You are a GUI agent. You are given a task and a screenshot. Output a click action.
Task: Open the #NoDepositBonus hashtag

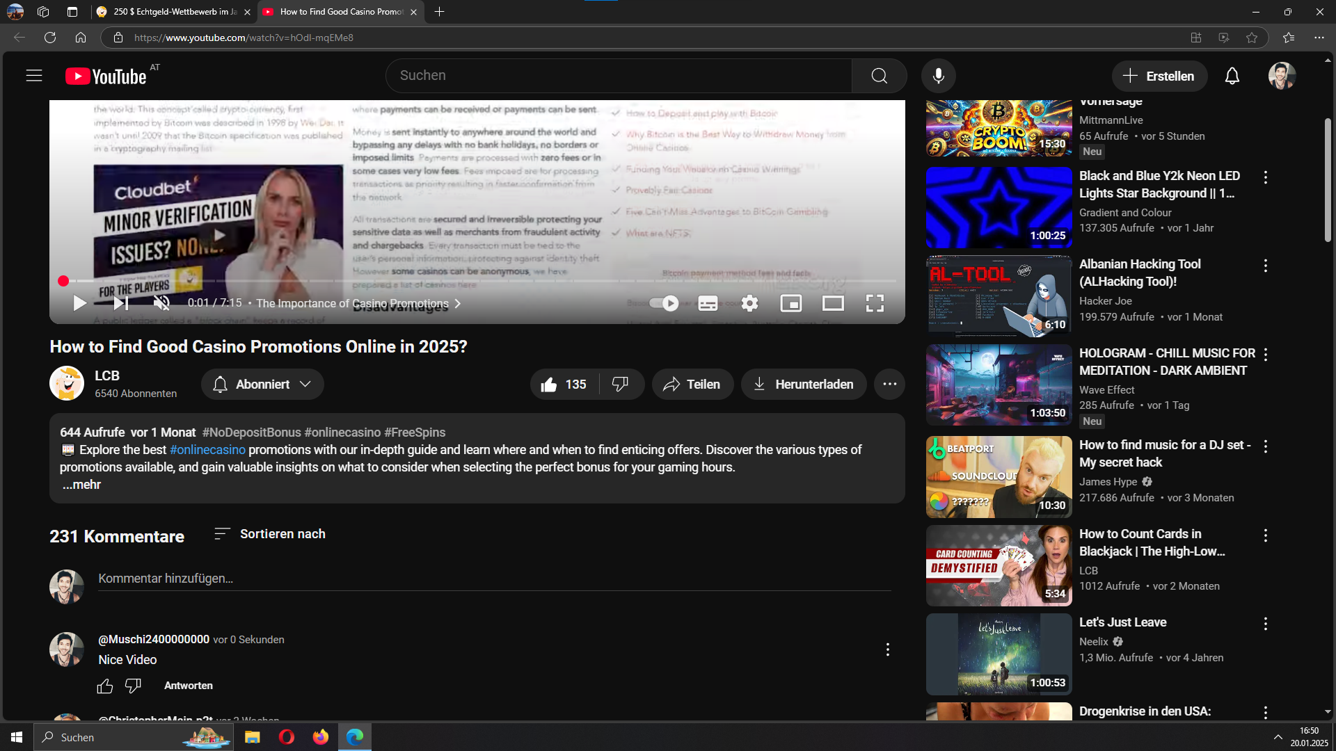[252, 433]
